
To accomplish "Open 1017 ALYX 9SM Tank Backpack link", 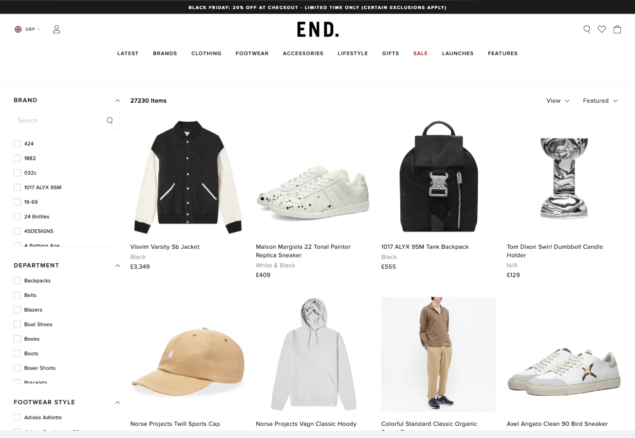I will tap(425, 247).
